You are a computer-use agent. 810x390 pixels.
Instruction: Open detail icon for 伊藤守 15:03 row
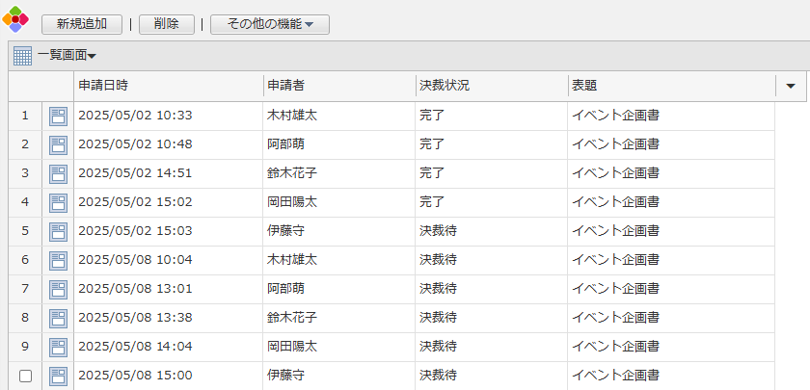pos(58,232)
